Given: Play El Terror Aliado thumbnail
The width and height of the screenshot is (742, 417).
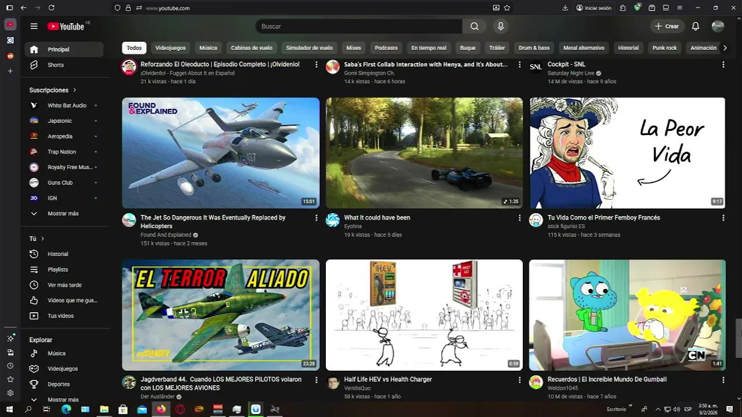Looking at the screenshot, I should [221, 315].
